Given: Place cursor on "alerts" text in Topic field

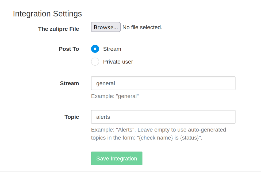Looking at the screenshot, I should 103,117.
